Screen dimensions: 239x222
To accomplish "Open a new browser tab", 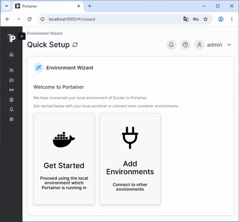I will (90, 6).
